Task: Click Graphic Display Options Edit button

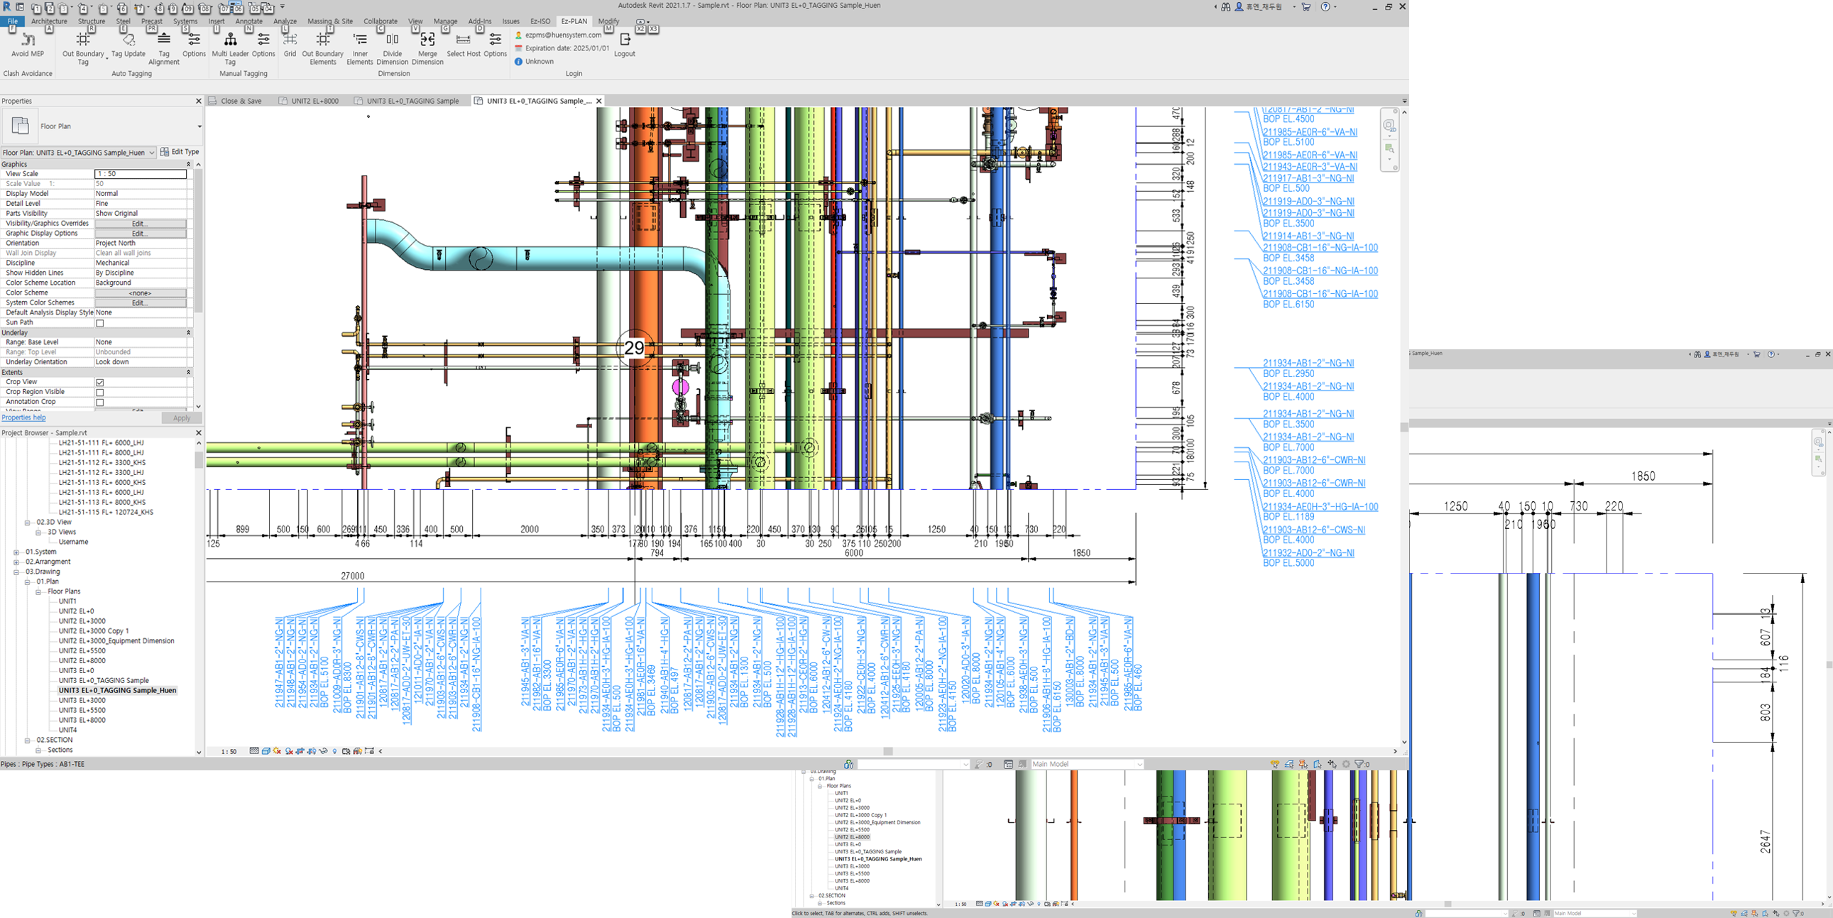Action: tap(140, 234)
